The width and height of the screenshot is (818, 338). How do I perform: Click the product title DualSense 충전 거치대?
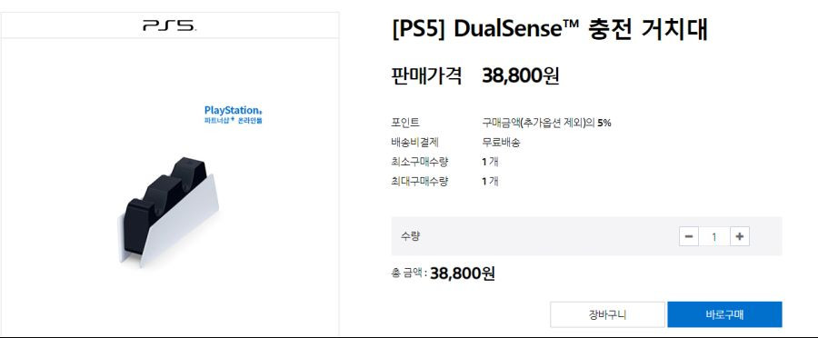[x=549, y=29]
